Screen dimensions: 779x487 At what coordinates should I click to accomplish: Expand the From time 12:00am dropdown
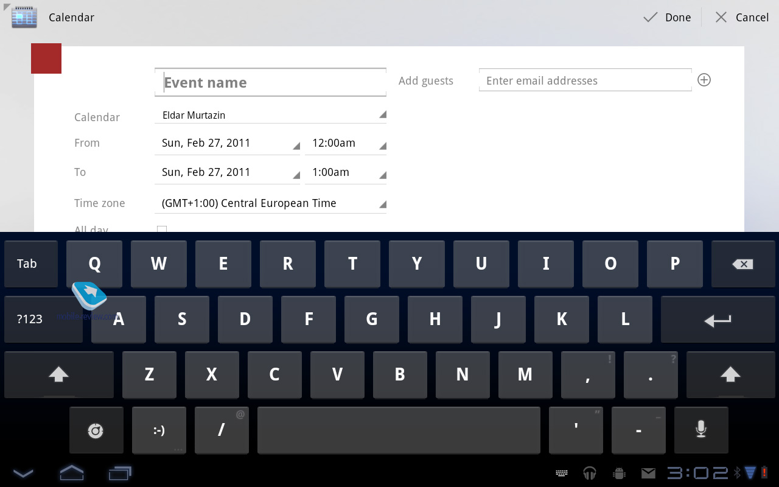click(349, 143)
